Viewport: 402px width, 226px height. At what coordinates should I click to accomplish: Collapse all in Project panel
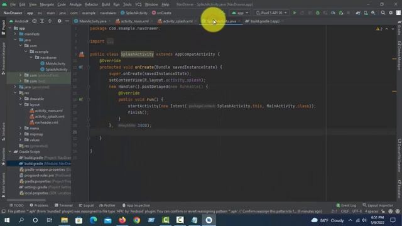pyautogui.click(x=50, y=21)
